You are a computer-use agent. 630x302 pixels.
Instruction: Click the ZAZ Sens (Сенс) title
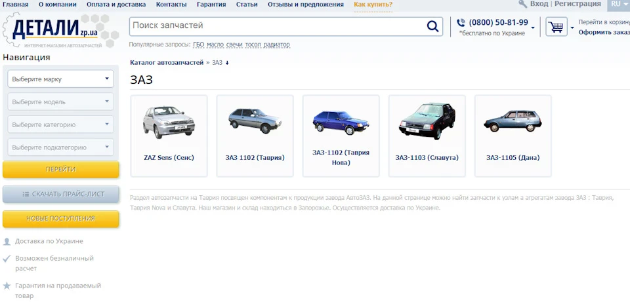[169, 158]
